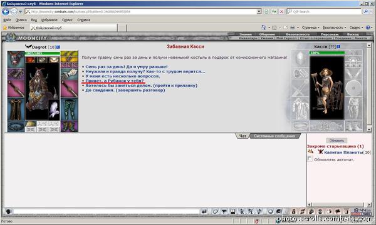Open the smiley face emoticon picker
The image size is (376, 225).
pos(270,211)
